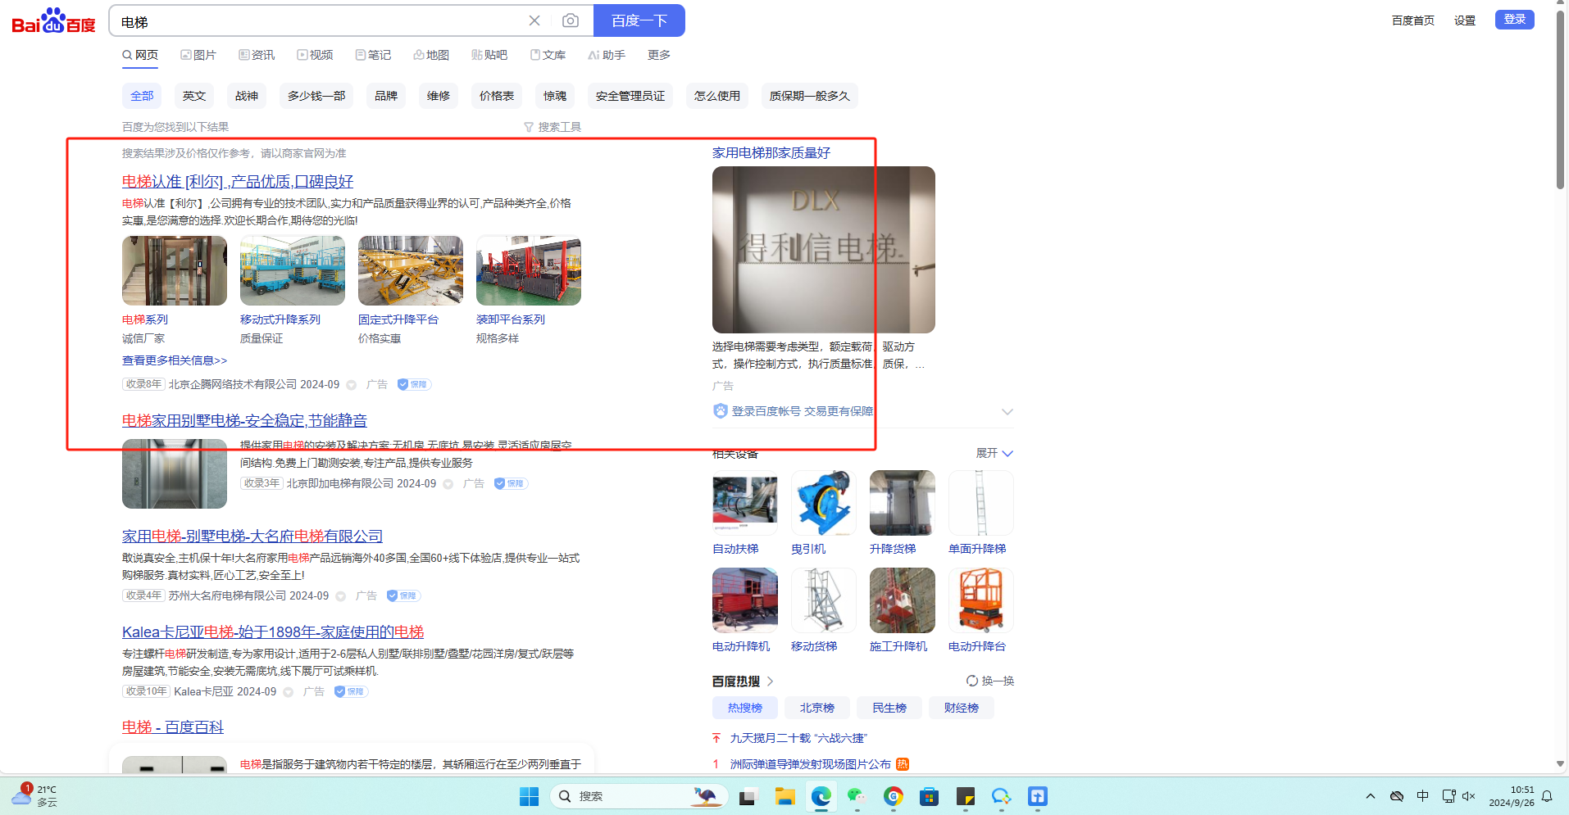The image size is (1569, 815).
Task: Open 家用电梯-别墅电梯-大名府 result link
Action: tap(252, 537)
